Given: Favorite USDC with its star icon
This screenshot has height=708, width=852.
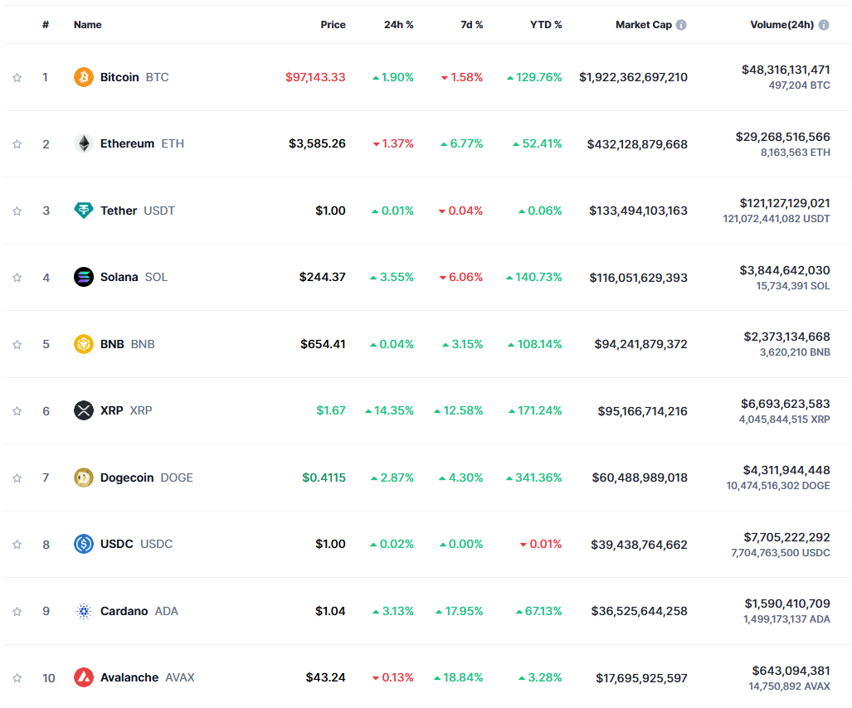Looking at the screenshot, I should (17, 545).
